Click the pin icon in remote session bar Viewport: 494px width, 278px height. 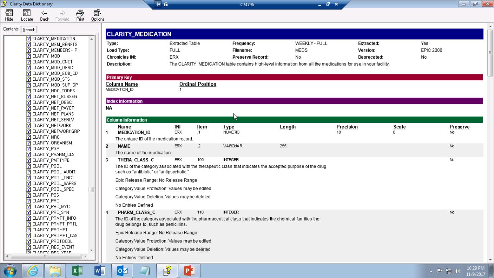(158, 4)
